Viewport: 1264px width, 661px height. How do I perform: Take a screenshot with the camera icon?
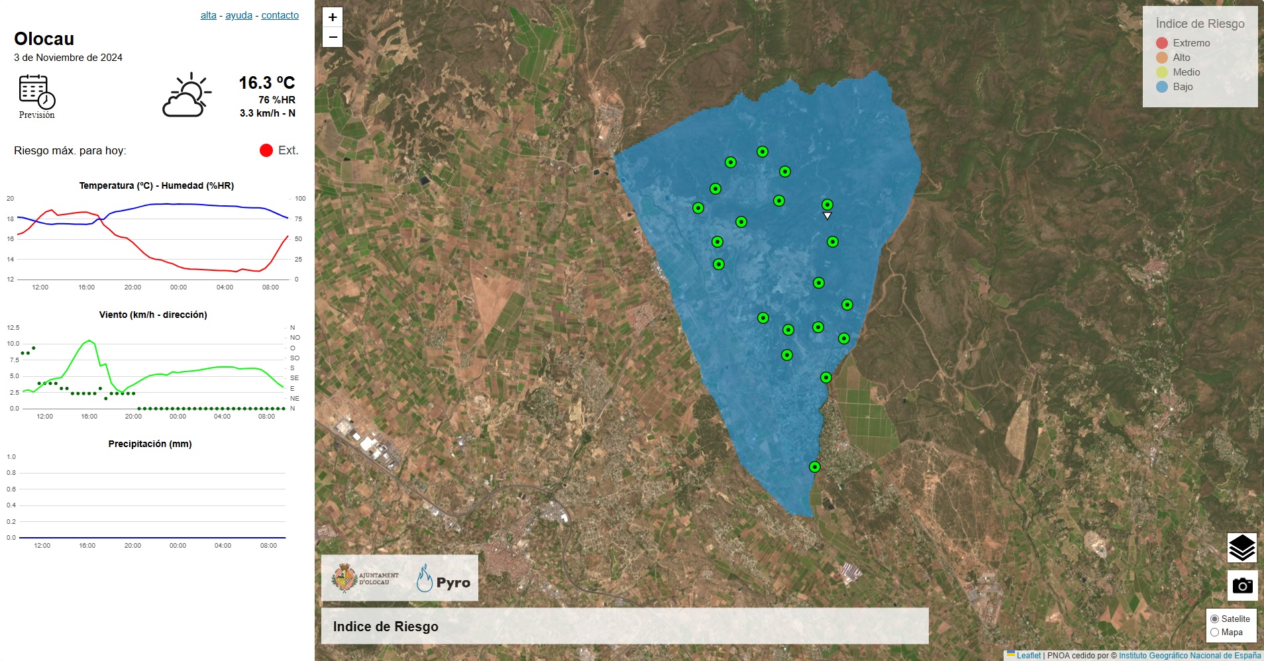[x=1242, y=585]
